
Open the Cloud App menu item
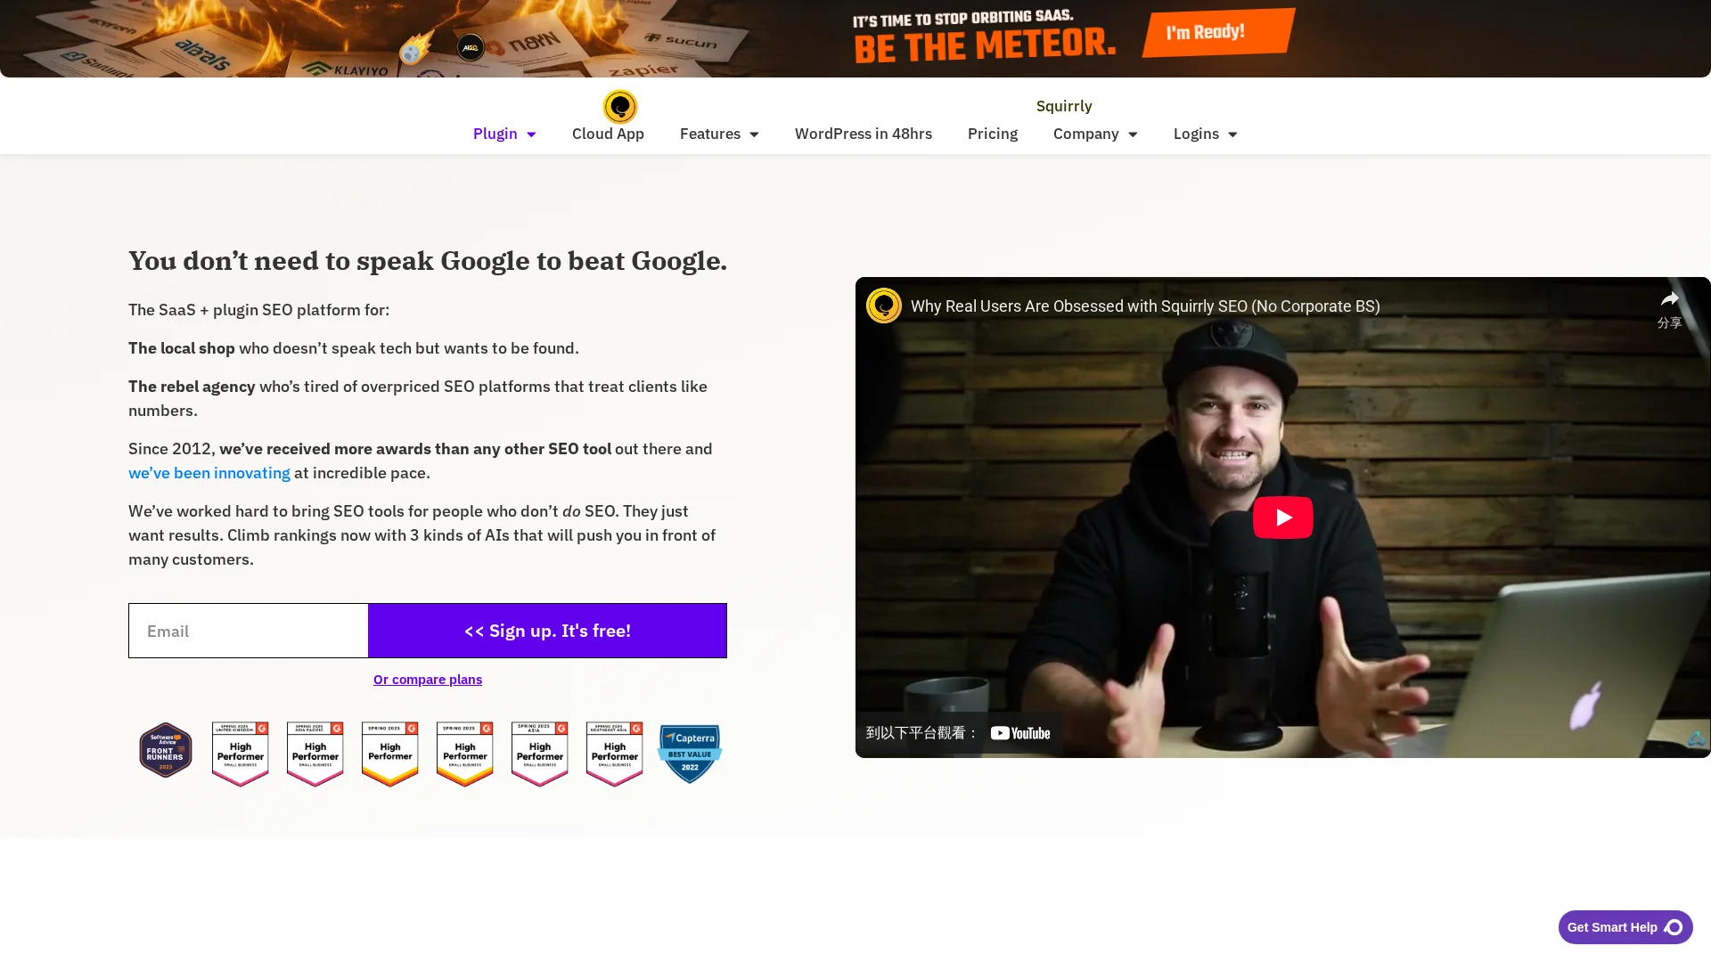[608, 134]
